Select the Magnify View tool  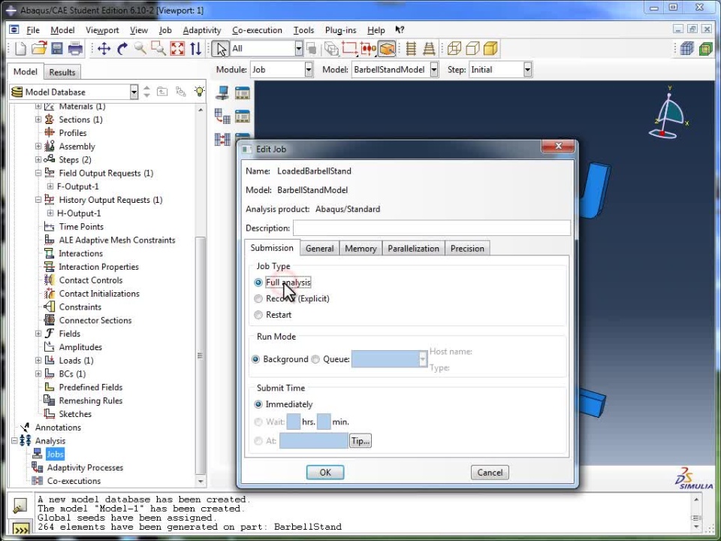[x=140, y=48]
